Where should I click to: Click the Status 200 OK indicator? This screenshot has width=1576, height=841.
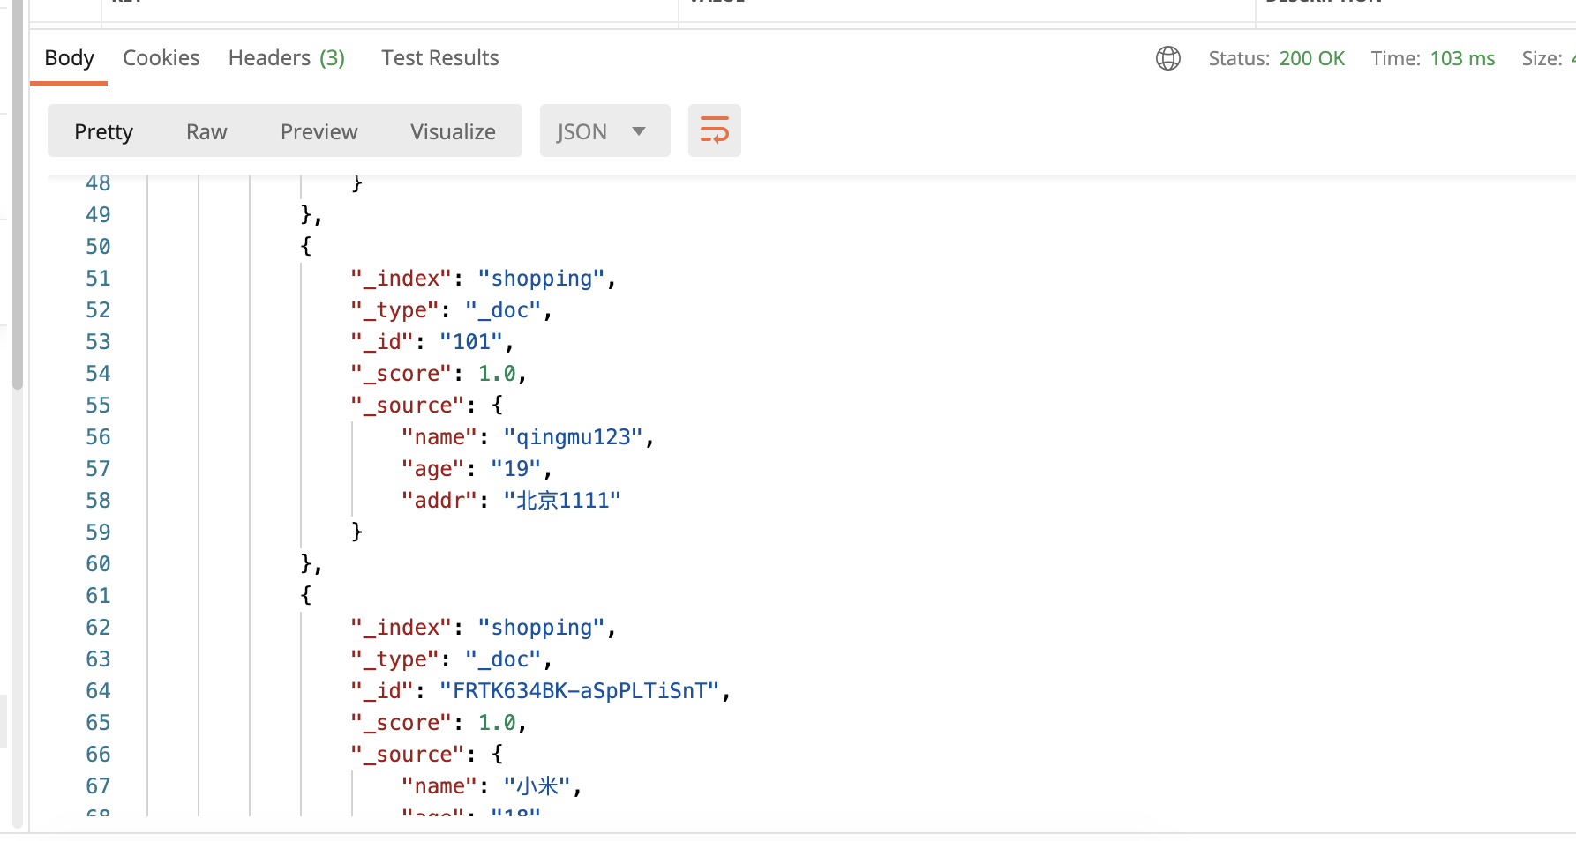click(1276, 58)
